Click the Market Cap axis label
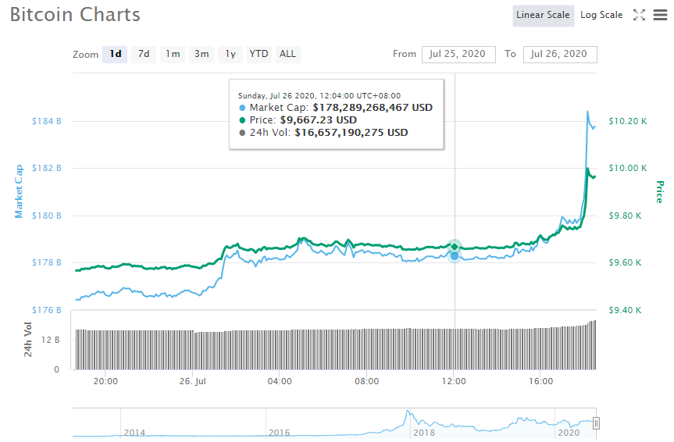 pos(19,191)
